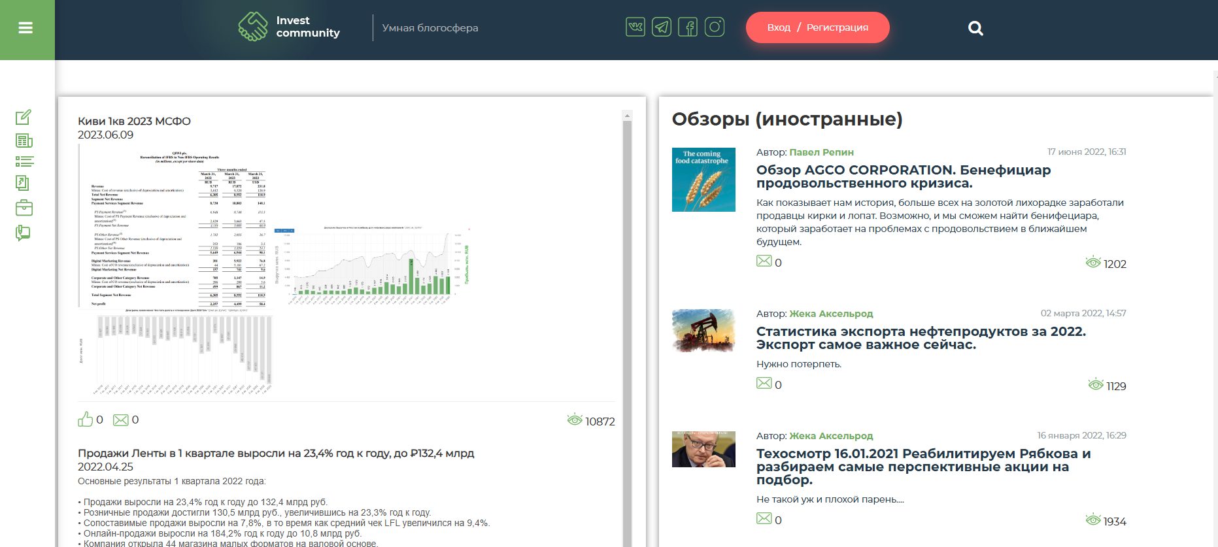This screenshot has height=547, width=1218.
Task: Click the document-report sidebar icon
Action: click(x=22, y=183)
